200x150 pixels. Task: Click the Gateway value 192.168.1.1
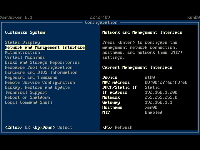tap(158, 102)
